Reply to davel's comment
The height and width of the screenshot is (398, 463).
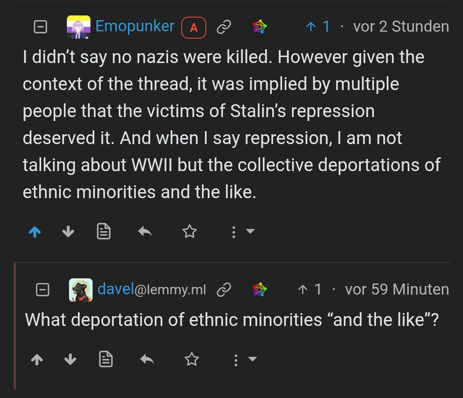click(x=147, y=359)
